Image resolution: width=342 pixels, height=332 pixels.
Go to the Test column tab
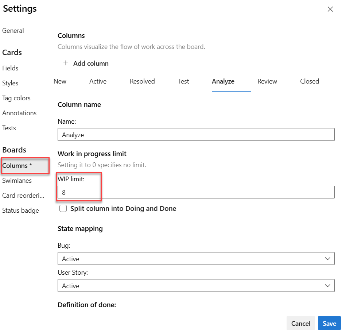183,81
